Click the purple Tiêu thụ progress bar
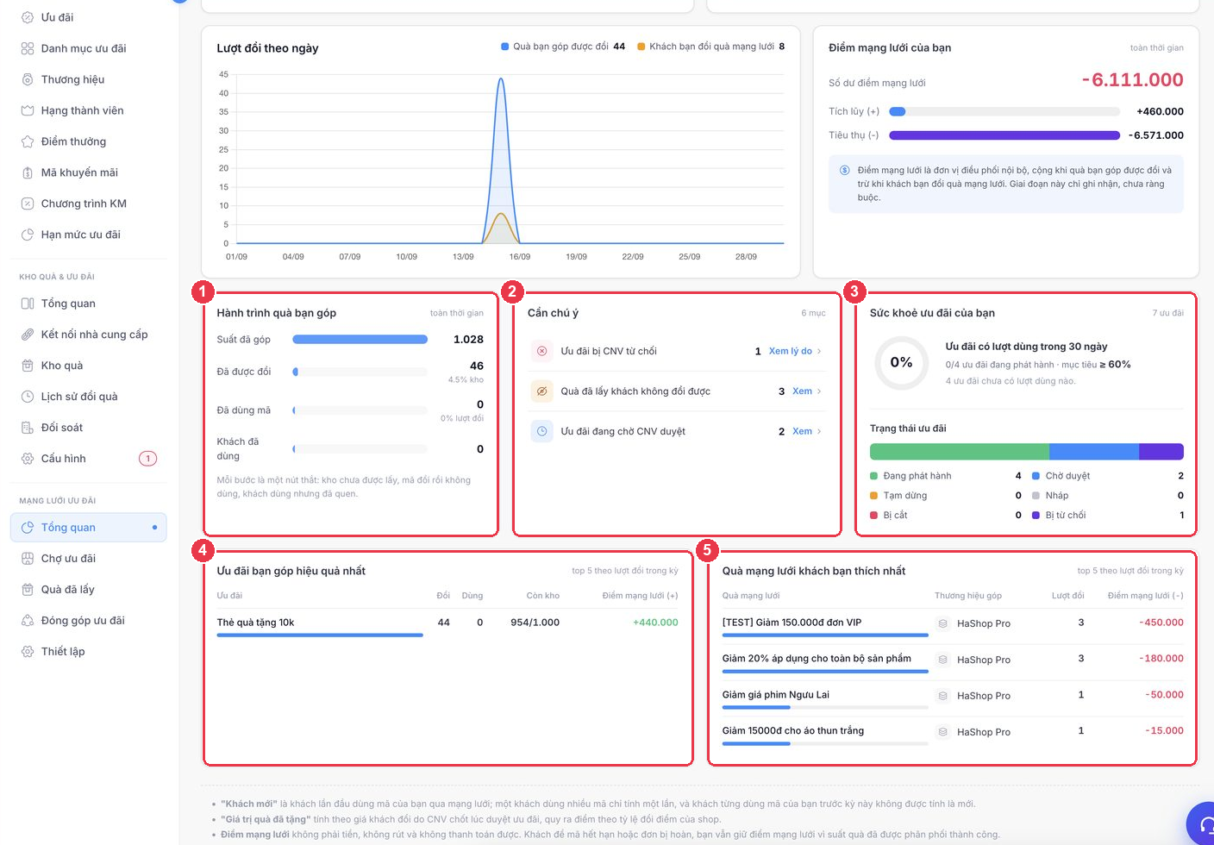The image size is (1214, 845). pyautogui.click(x=1004, y=135)
